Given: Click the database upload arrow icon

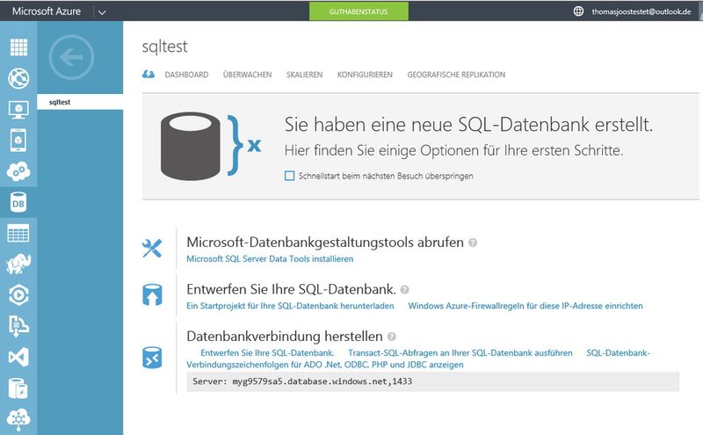Looking at the screenshot, I should coord(152,294).
